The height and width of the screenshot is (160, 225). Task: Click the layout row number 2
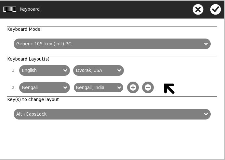click(13, 87)
